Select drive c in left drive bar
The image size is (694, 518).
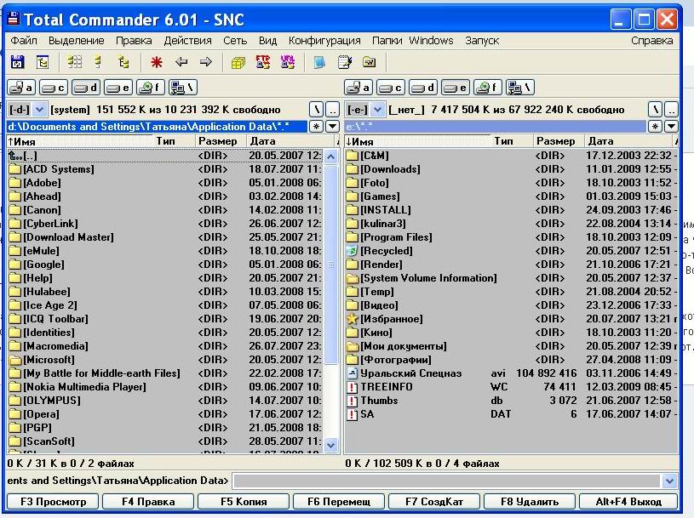[54, 88]
